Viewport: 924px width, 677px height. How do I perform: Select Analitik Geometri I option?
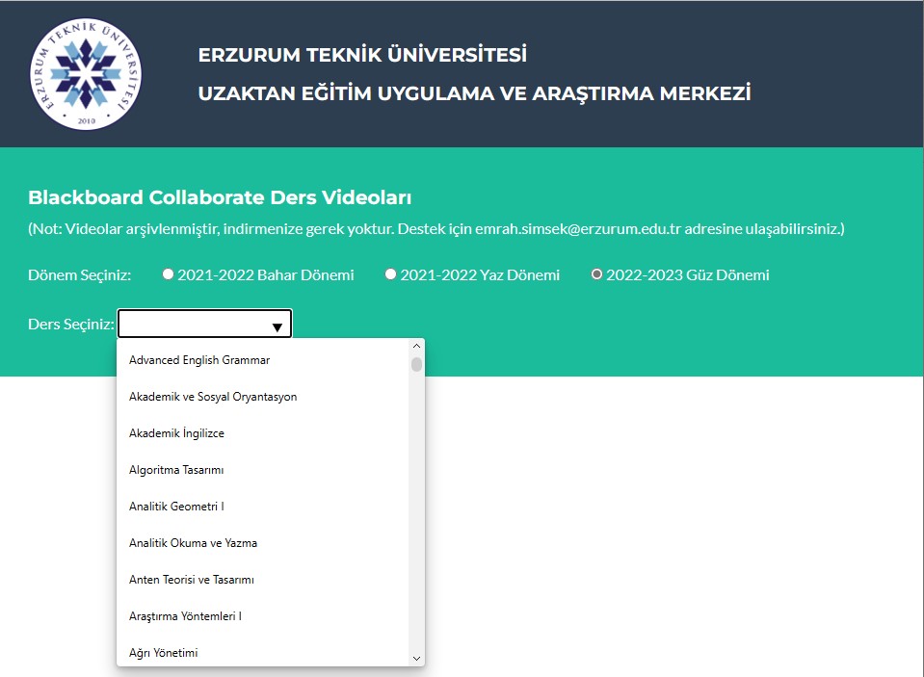[176, 507]
